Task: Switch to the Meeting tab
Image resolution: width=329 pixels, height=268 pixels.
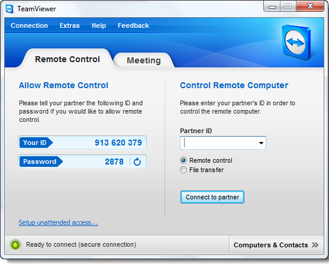Action: (144, 60)
